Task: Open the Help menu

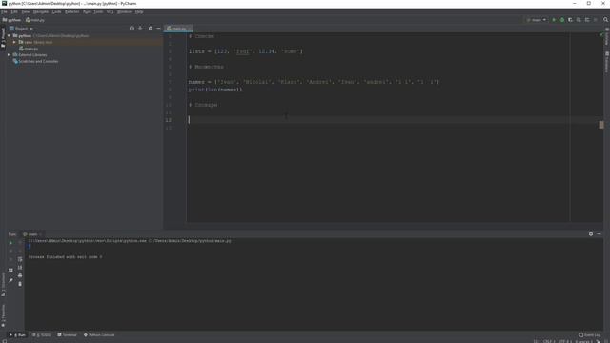Action: tap(139, 12)
